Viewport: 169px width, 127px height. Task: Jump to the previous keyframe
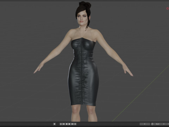64,124
